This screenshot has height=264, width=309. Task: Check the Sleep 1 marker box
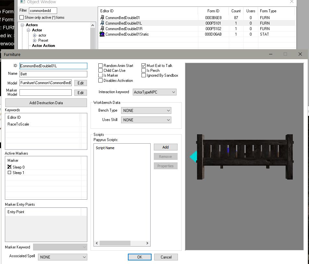(9, 173)
